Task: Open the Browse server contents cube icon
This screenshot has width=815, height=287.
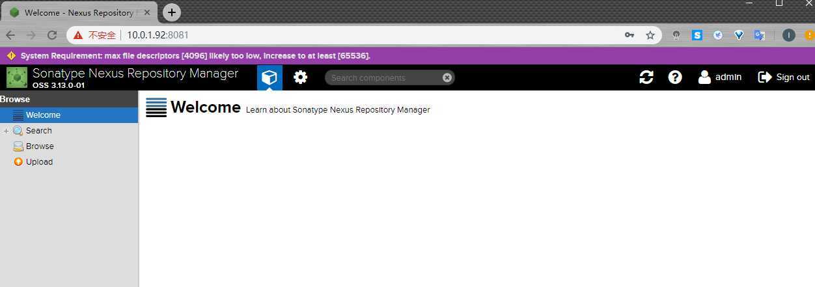Action: pos(269,77)
